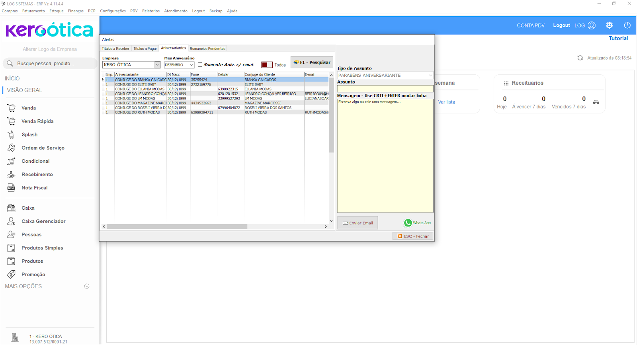Click Alterar Logo da Empresa text
637x345 pixels.
click(x=50, y=49)
